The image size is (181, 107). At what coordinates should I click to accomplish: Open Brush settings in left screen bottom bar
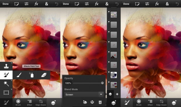click(x=18, y=103)
